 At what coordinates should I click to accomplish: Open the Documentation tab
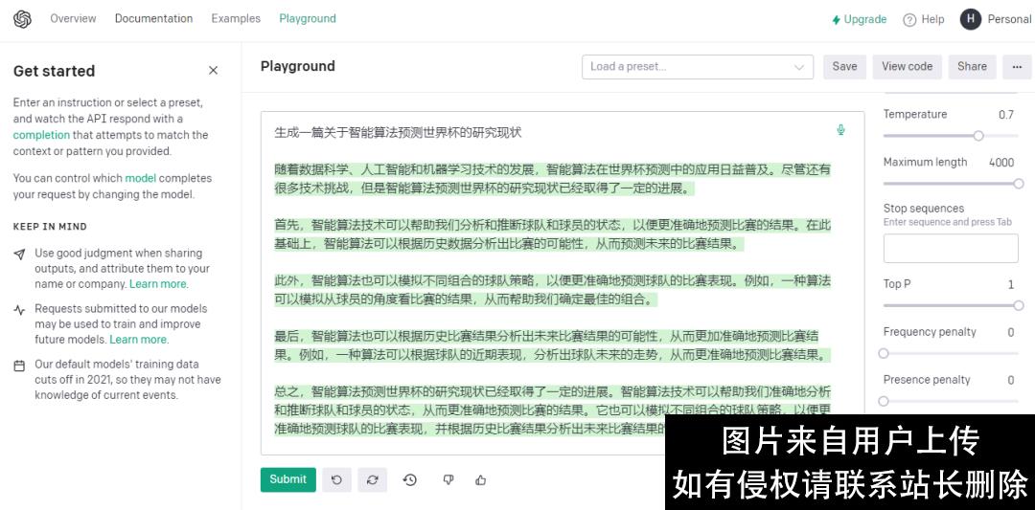(x=153, y=18)
